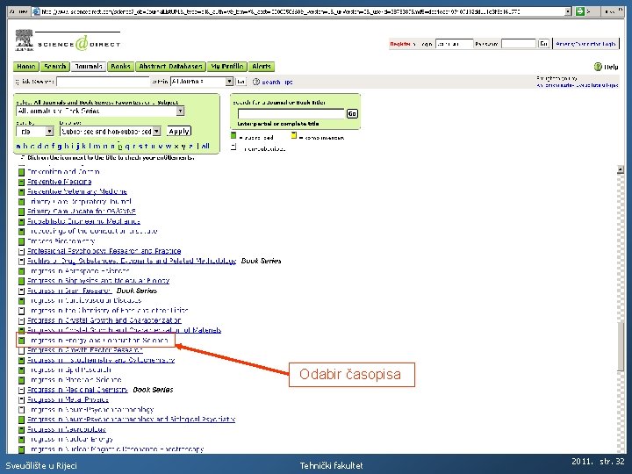632x474 pixels.
Task: Click the green icon beside Progress in Aerospace Sciences
Action: 21,271
